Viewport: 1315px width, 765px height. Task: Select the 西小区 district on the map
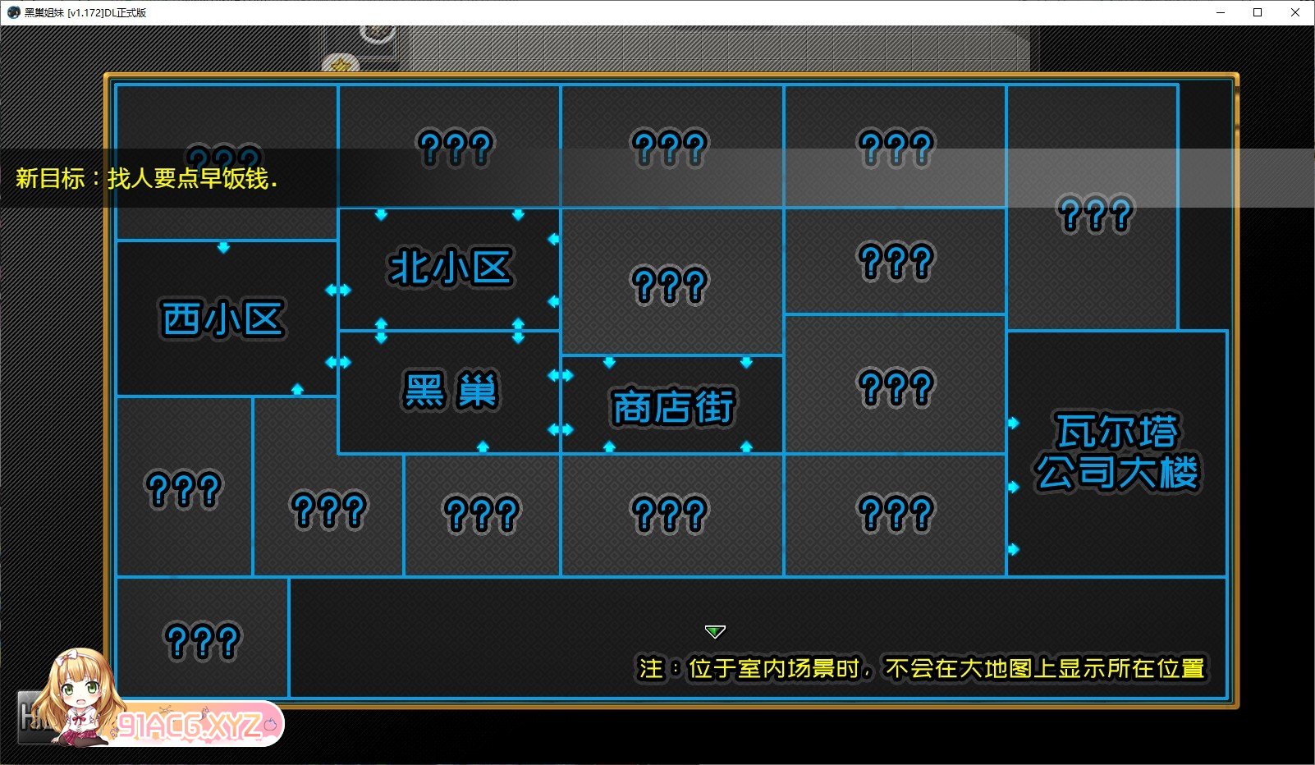[x=222, y=319]
